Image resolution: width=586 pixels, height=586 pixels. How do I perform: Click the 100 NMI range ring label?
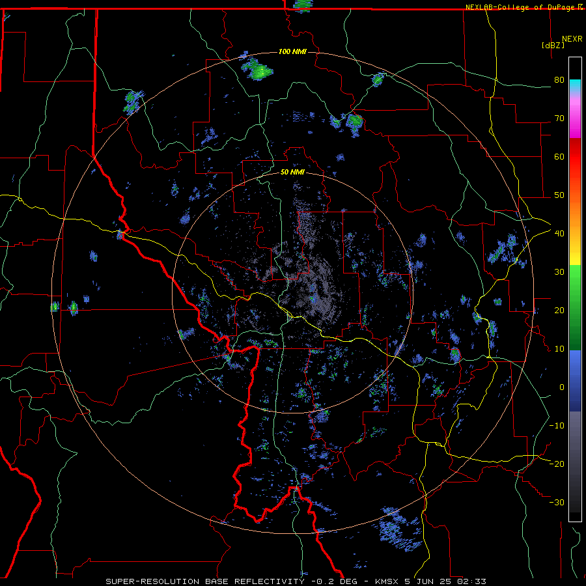tap(292, 51)
